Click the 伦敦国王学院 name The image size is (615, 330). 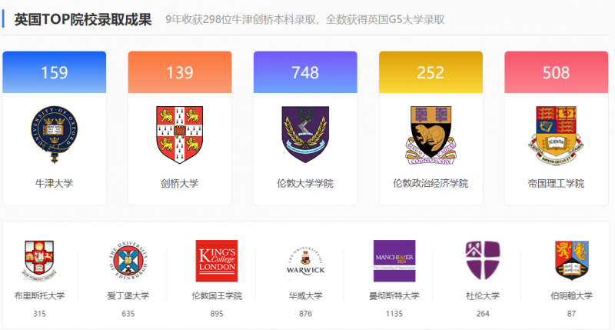coord(217,296)
